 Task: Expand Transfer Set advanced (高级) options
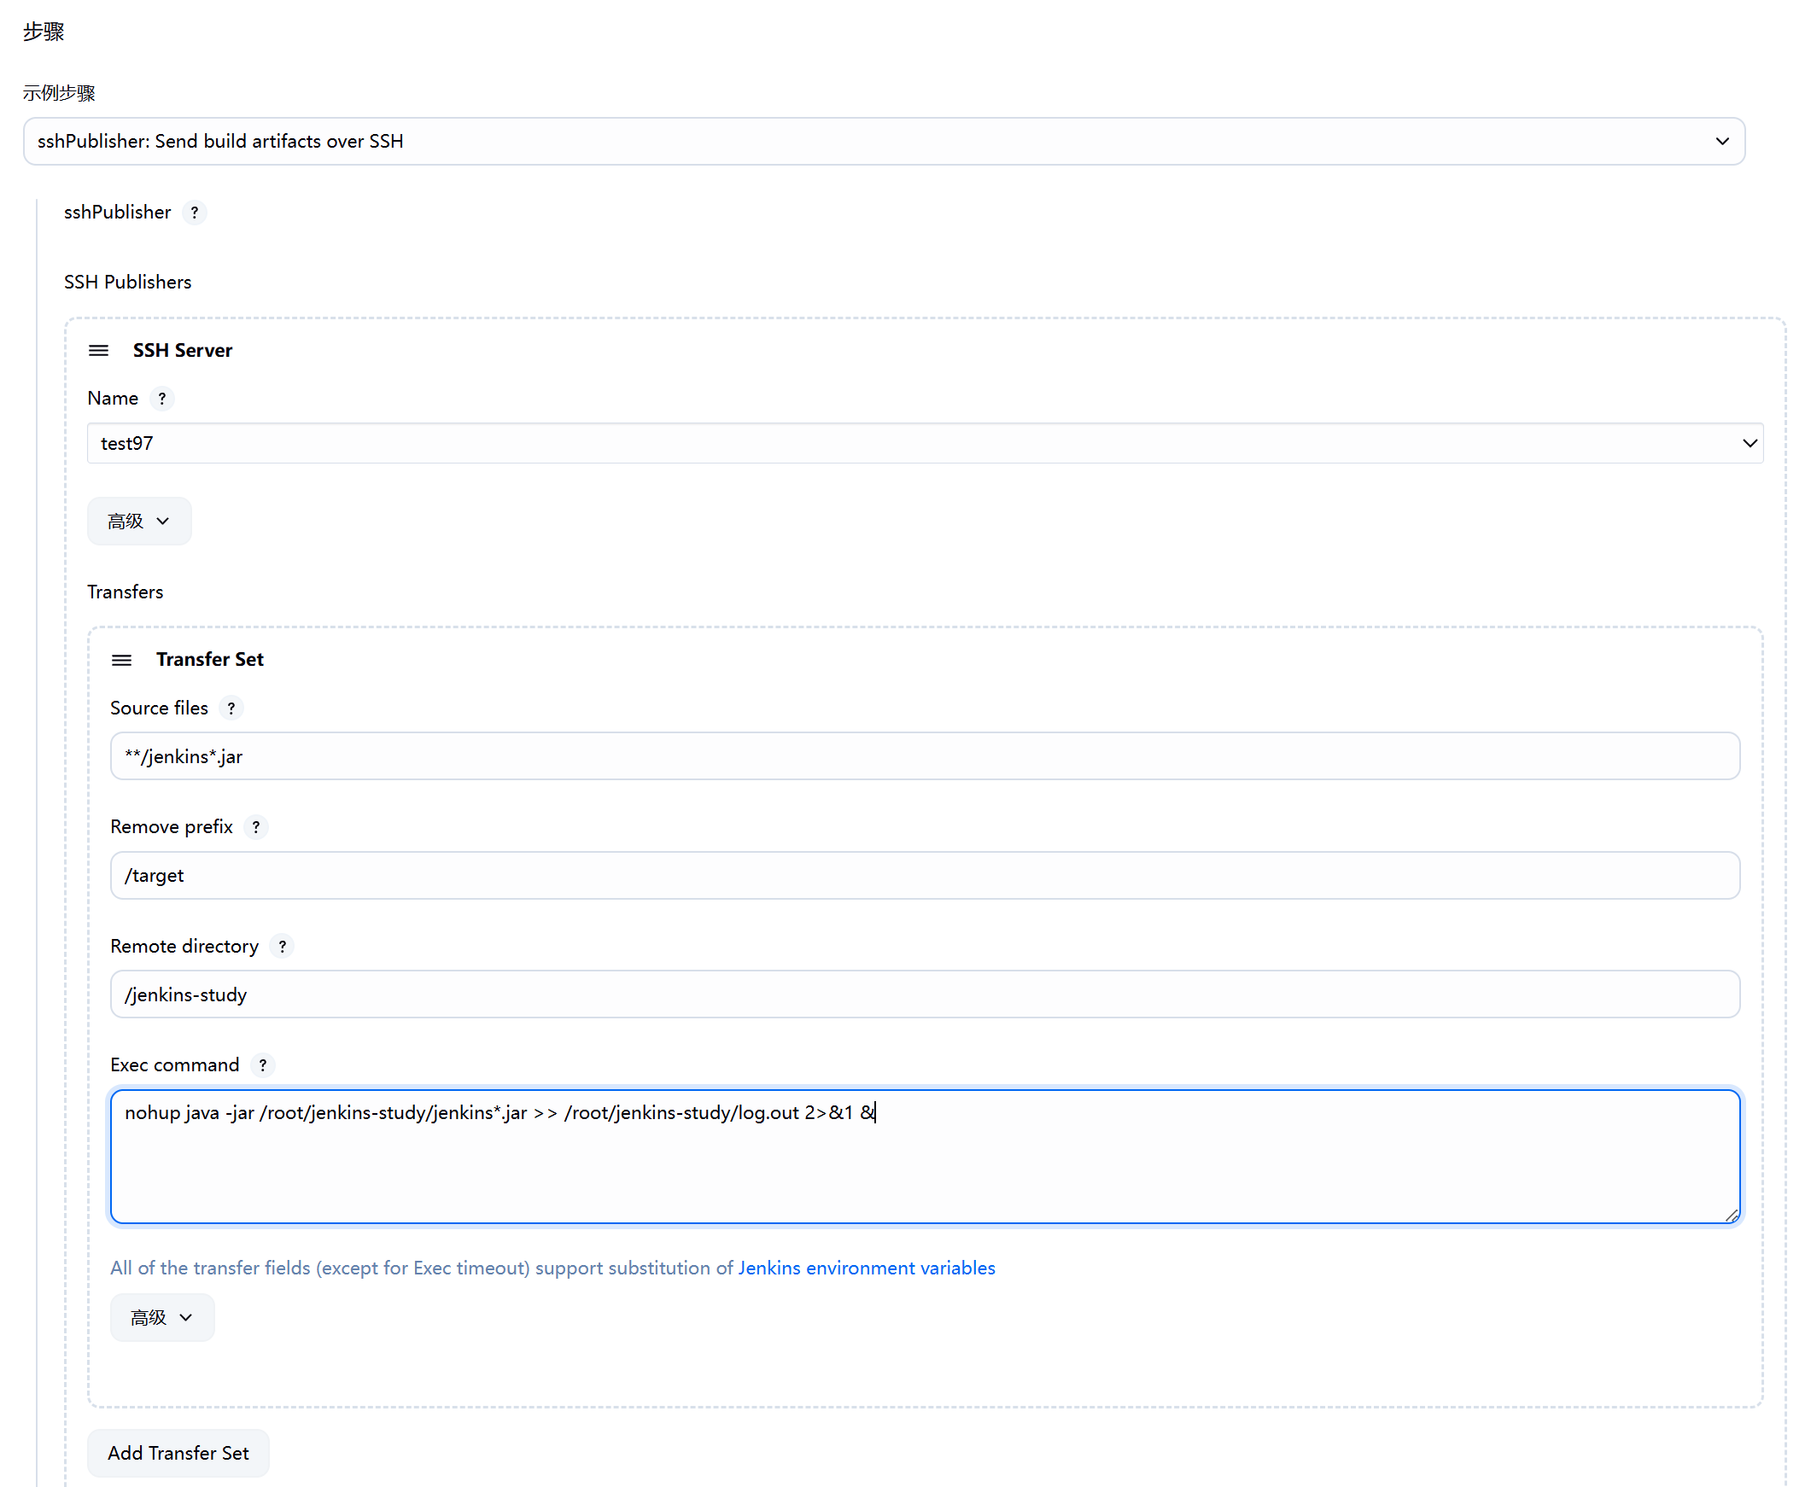coord(162,1318)
